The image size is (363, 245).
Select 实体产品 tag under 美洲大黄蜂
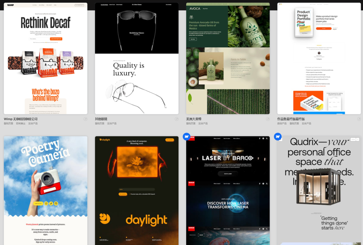pyautogui.click(x=203, y=124)
